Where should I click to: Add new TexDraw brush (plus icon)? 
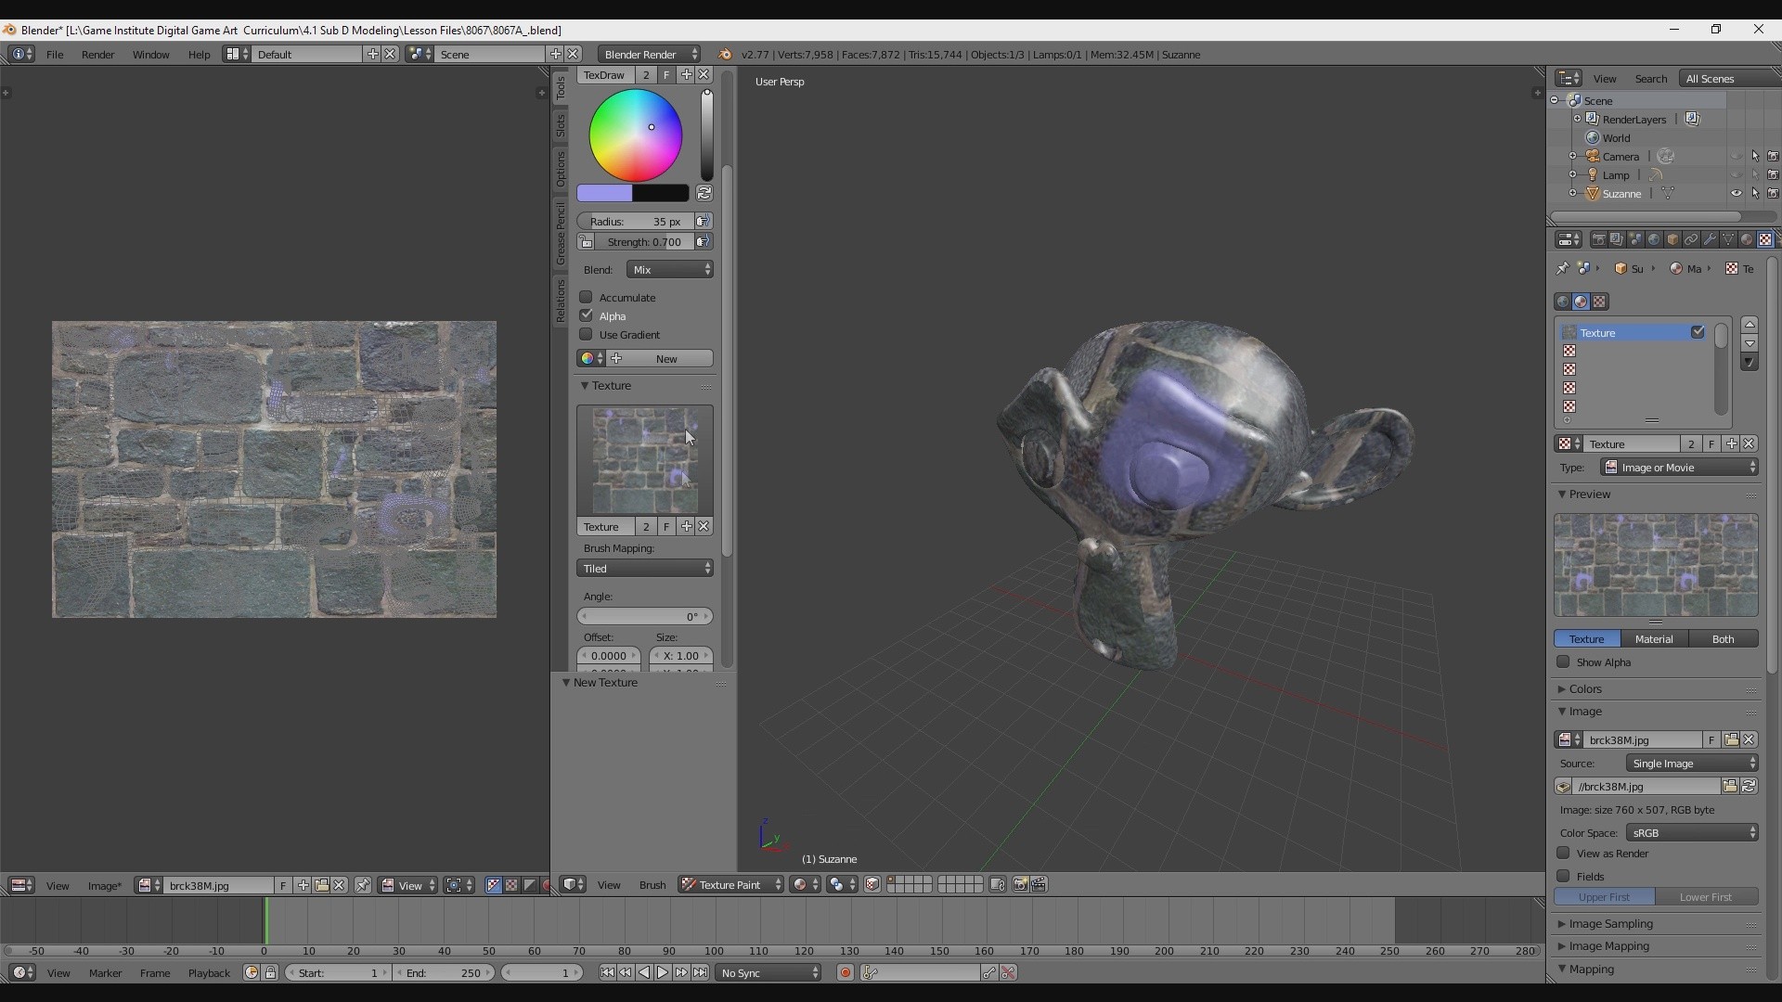[x=686, y=75]
